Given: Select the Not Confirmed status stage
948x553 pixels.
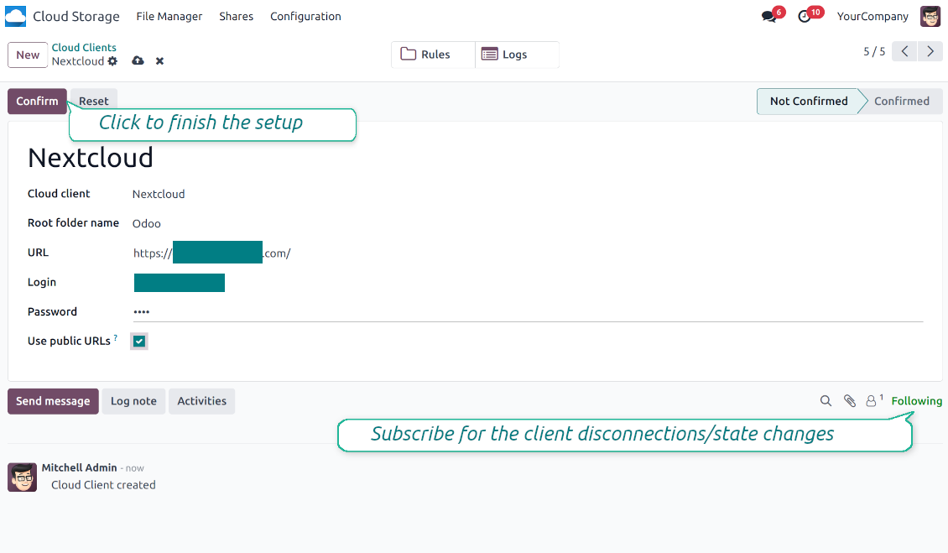Looking at the screenshot, I should pos(809,101).
